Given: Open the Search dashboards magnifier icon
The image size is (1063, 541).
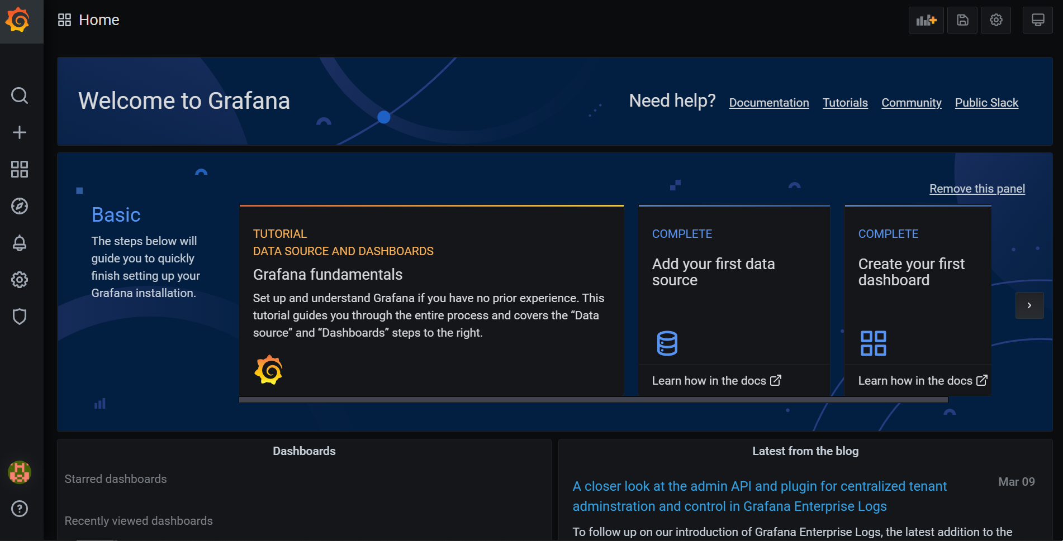Looking at the screenshot, I should point(20,95).
